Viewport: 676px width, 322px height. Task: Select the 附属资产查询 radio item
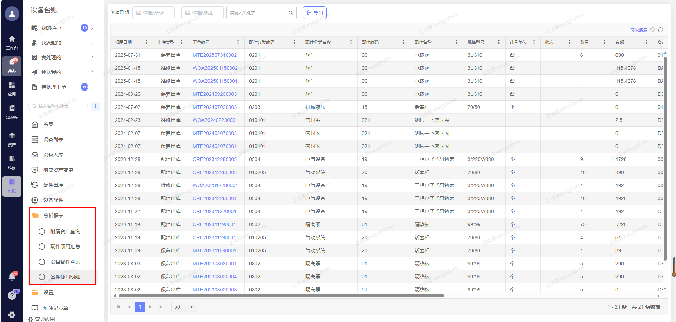tap(42, 231)
